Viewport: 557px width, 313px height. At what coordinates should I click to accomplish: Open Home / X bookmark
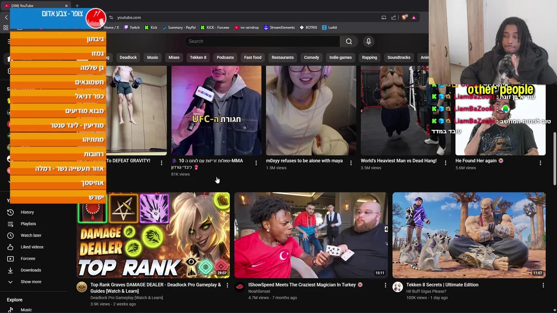[x=111, y=27]
